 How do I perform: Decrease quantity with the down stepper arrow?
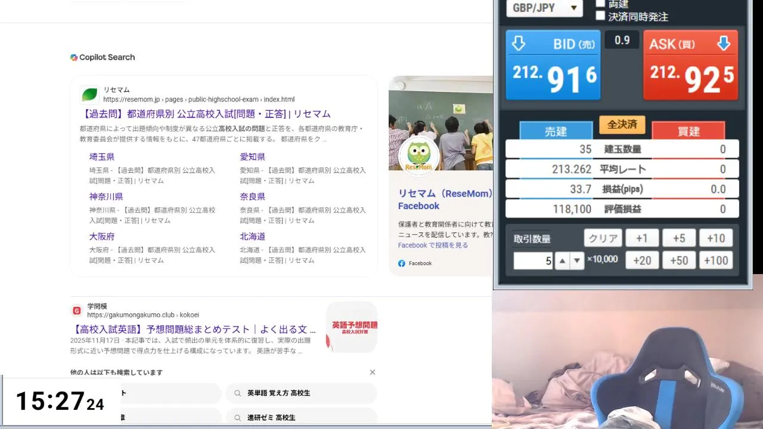pos(576,261)
